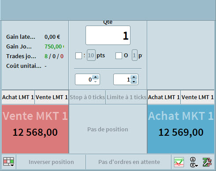Open the wrench settings icon

(x=207, y=162)
